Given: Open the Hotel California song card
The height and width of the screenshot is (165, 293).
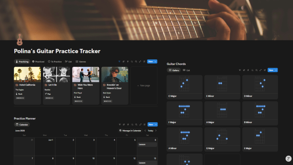Looking at the screenshot, I should [x=27, y=86].
